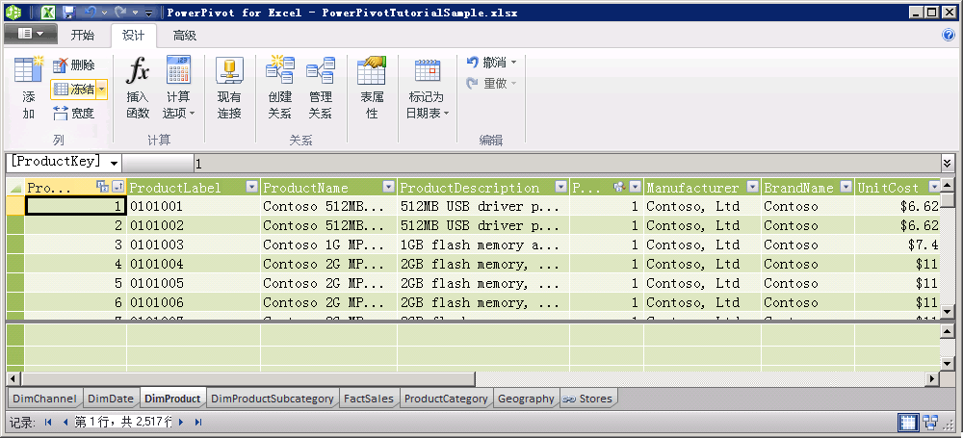Open the ProductLabel column filter dropdown
This screenshot has width=963, height=438.
coord(251,188)
